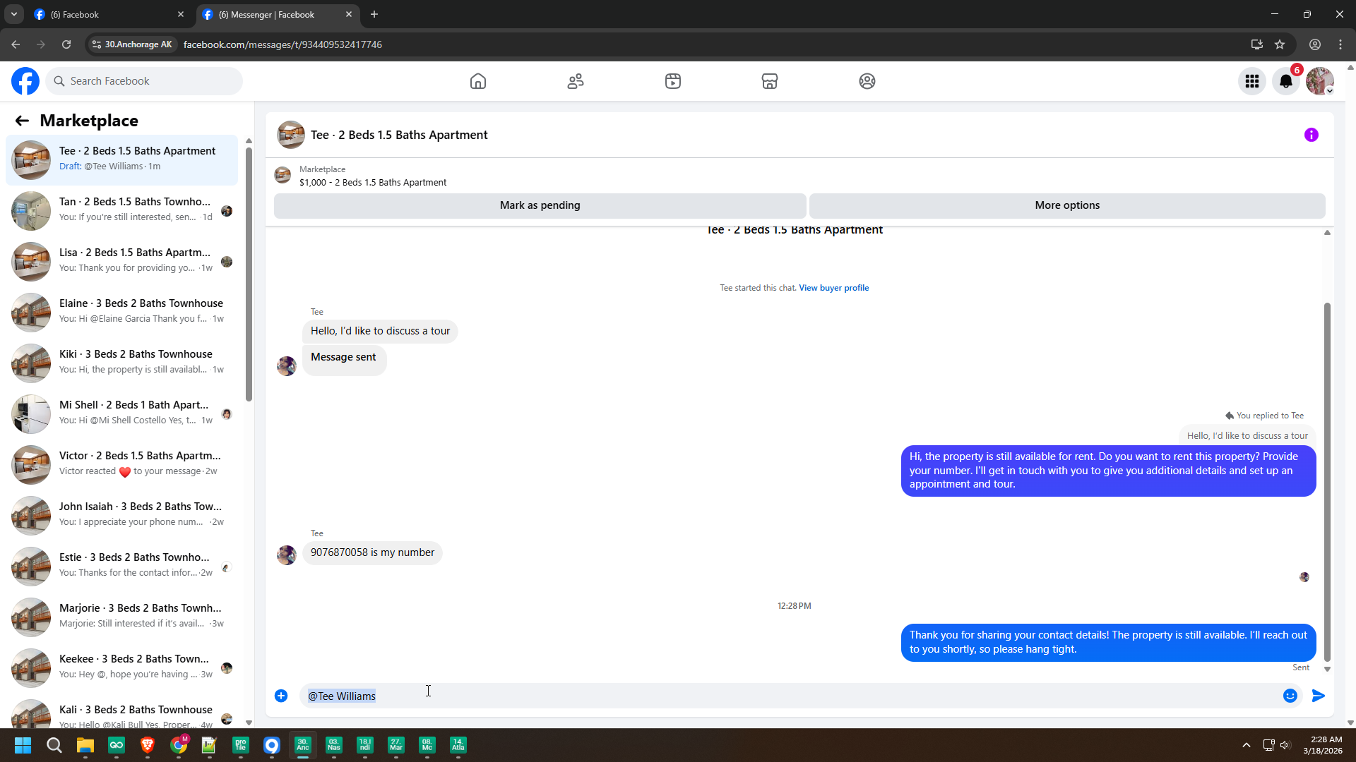Open Elaine 3 Beds 2 Baths Townhouse chat
Viewport: 1356px width, 762px height.
click(122, 312)
